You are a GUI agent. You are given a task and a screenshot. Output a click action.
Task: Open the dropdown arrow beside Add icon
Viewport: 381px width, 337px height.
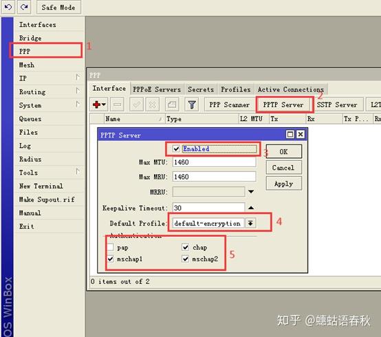104,105
